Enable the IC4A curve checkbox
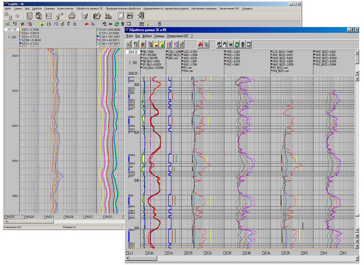 pyautogui.click(x=147, y=253)
